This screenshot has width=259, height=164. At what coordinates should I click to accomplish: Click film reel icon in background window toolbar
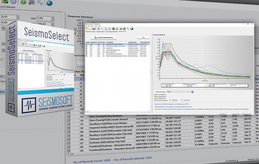click(x=31, y=2)
